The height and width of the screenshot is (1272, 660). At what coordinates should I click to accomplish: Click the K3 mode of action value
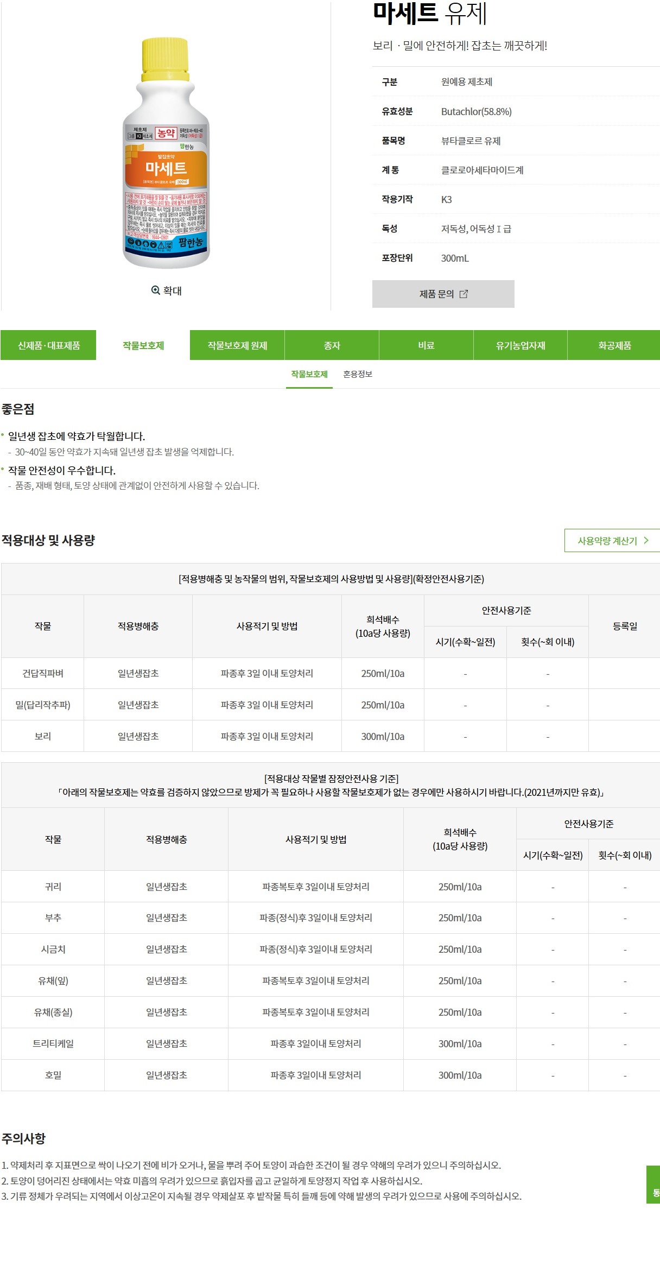pyautogui.click(x=446, y=199)
